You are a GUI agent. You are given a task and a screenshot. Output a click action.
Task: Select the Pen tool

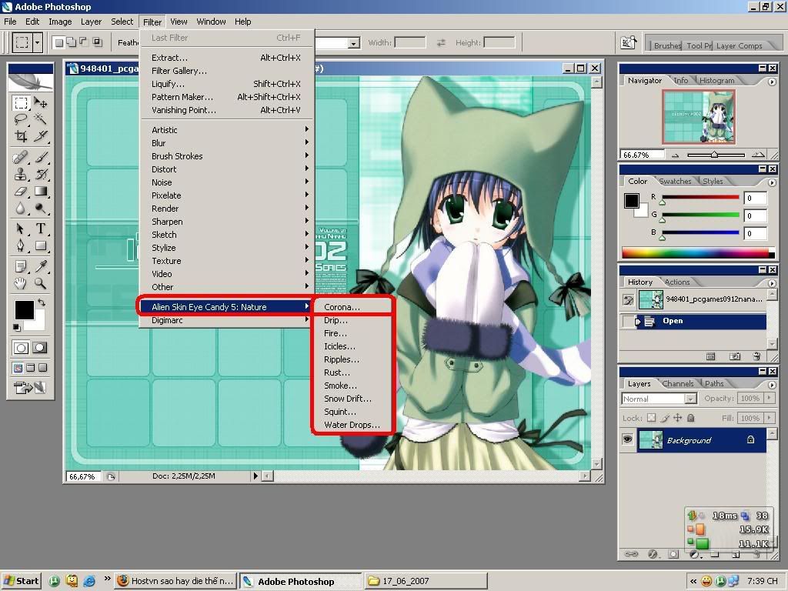pos(21,245)
